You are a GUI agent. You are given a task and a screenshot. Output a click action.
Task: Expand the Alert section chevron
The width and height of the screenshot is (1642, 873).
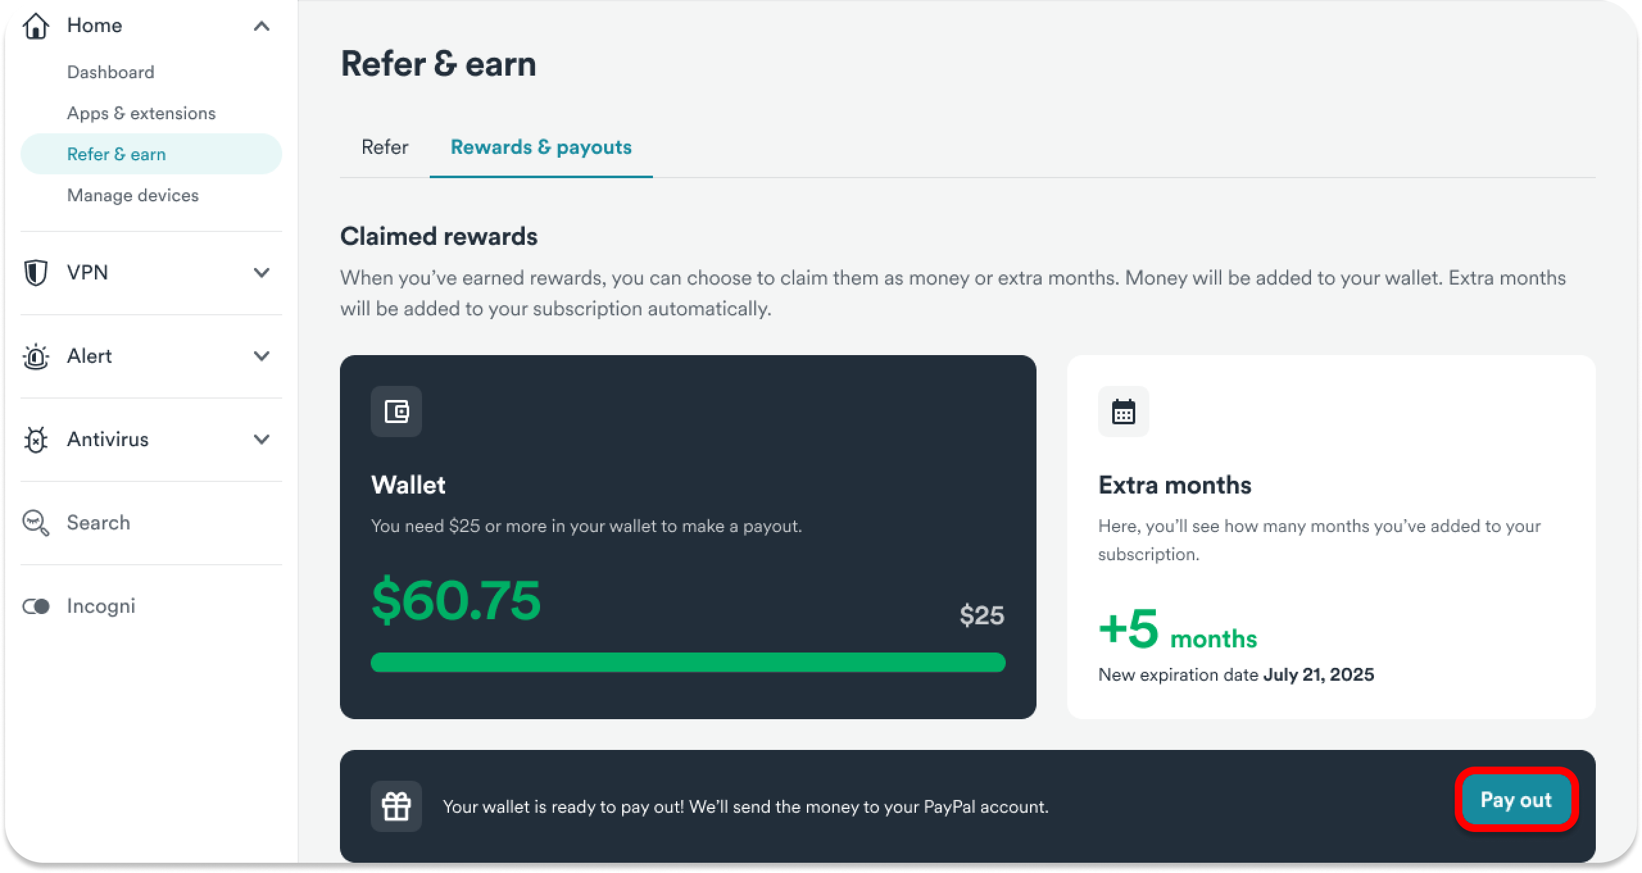click(261, 356)
